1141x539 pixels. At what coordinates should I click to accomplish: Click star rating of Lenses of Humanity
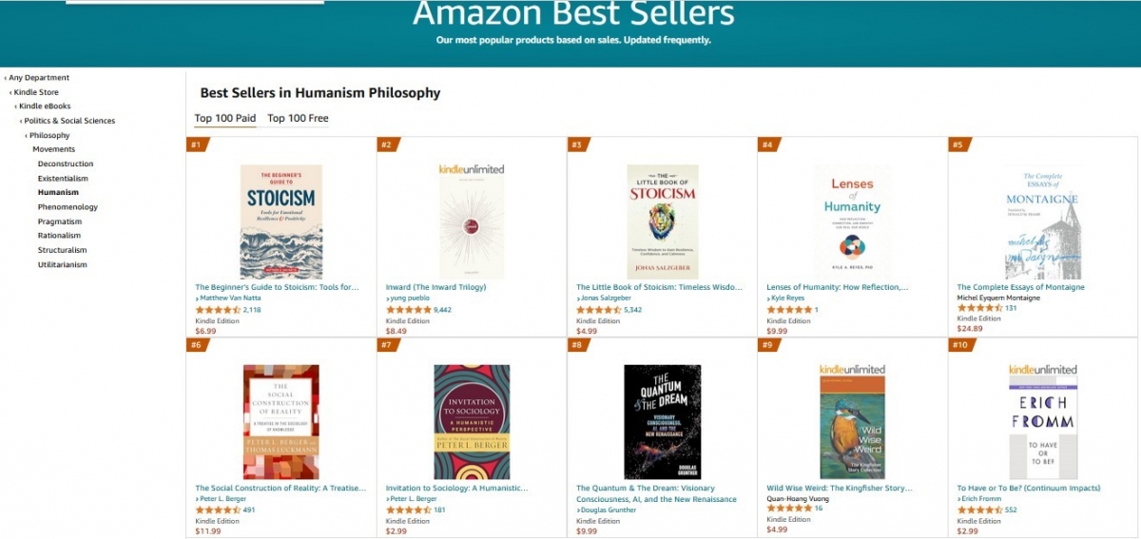(789, 310)
